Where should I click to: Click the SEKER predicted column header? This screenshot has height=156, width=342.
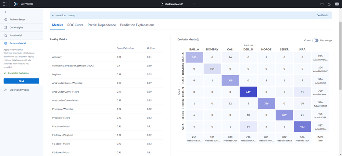[284, 49]
